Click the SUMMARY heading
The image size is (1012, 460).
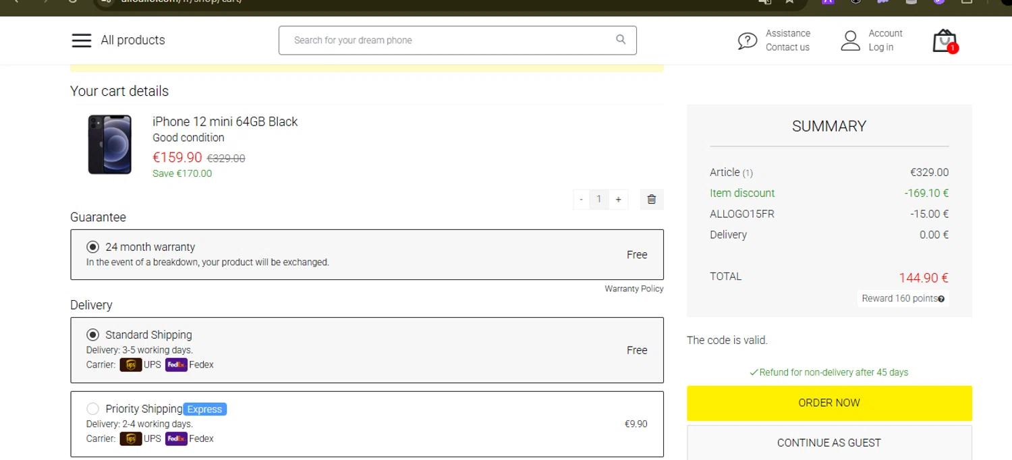tap(829, 126)
